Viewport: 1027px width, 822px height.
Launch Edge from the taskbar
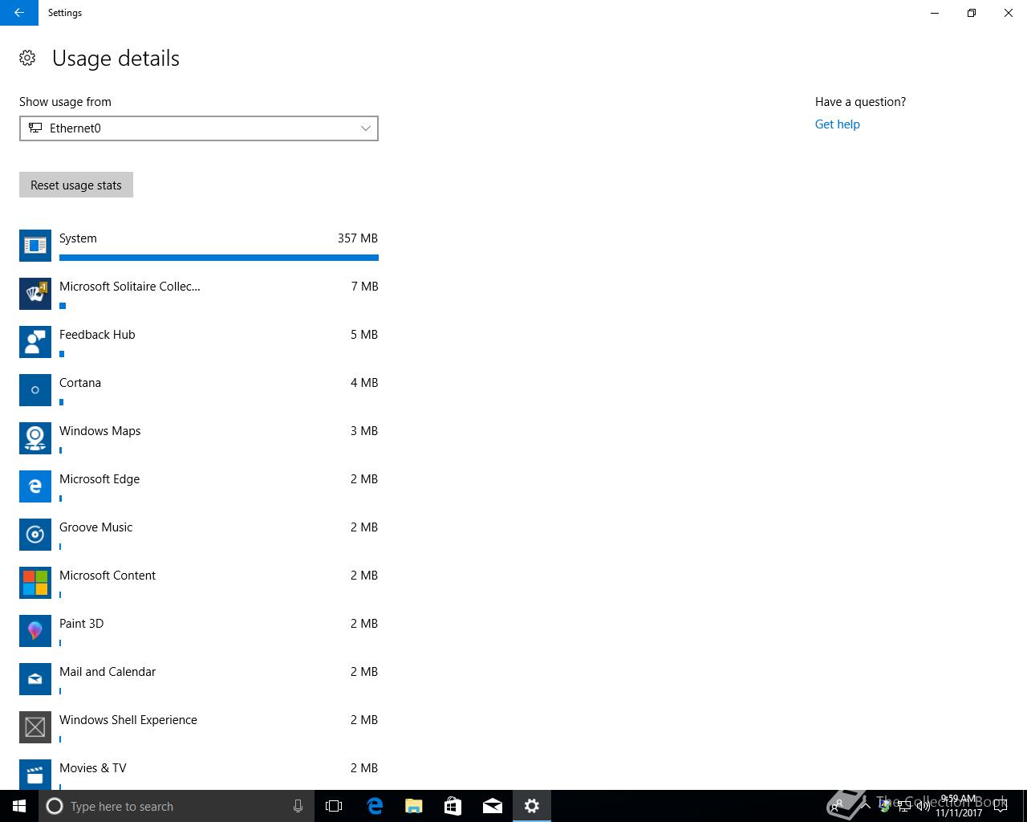click(375, 806)
